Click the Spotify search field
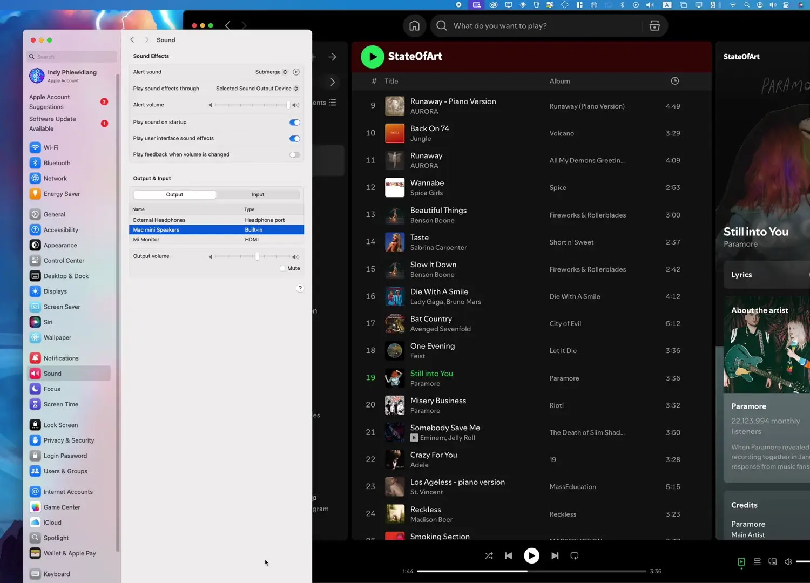Image resolution: width=810 pixels, height=583 pixels. pyautogui.click(x=540, y=26)
